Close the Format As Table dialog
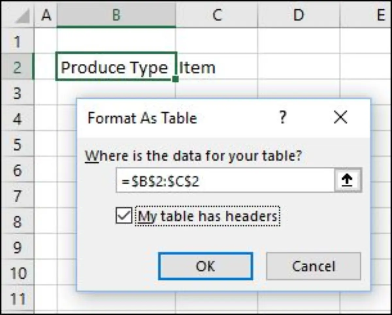The width and height of the screenshot is (392, 315). point(340,117)
